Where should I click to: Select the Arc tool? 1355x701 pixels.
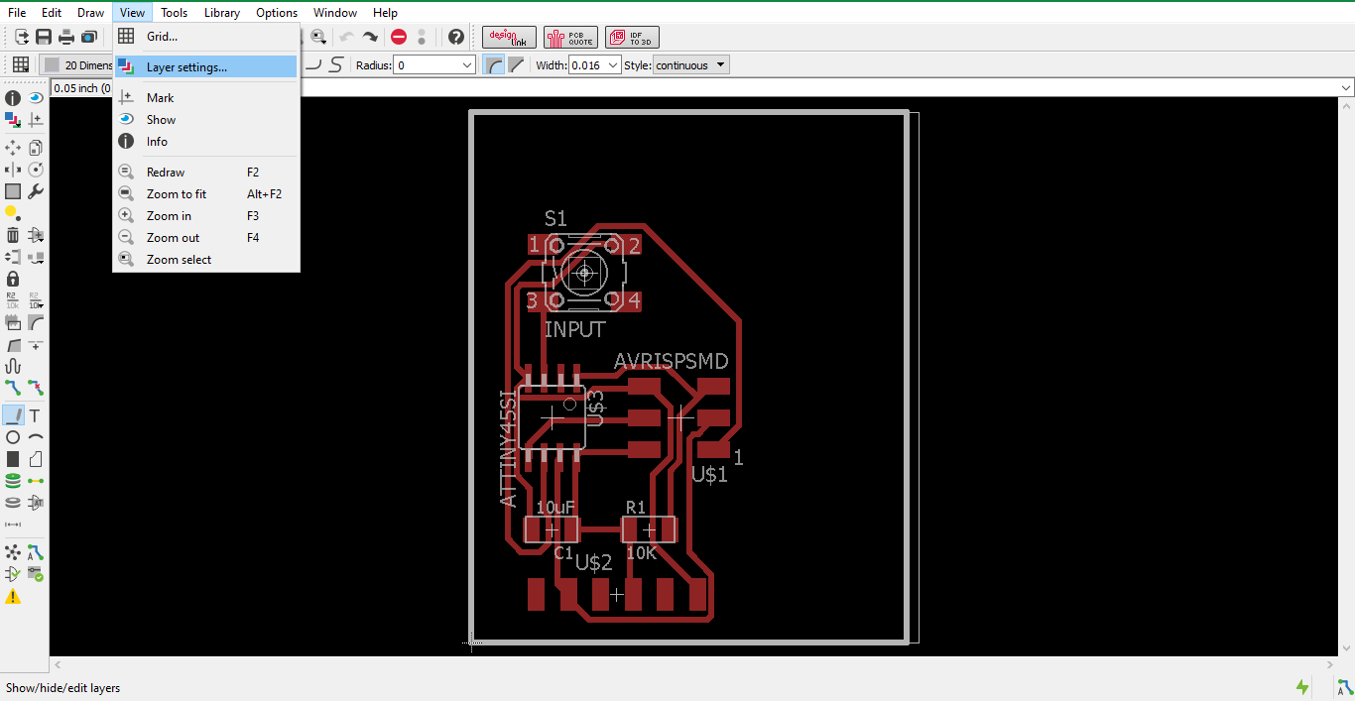pos(36,437)
